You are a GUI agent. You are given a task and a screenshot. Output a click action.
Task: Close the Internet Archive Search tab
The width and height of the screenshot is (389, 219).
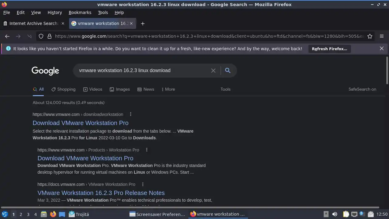(x=63, y=23)
